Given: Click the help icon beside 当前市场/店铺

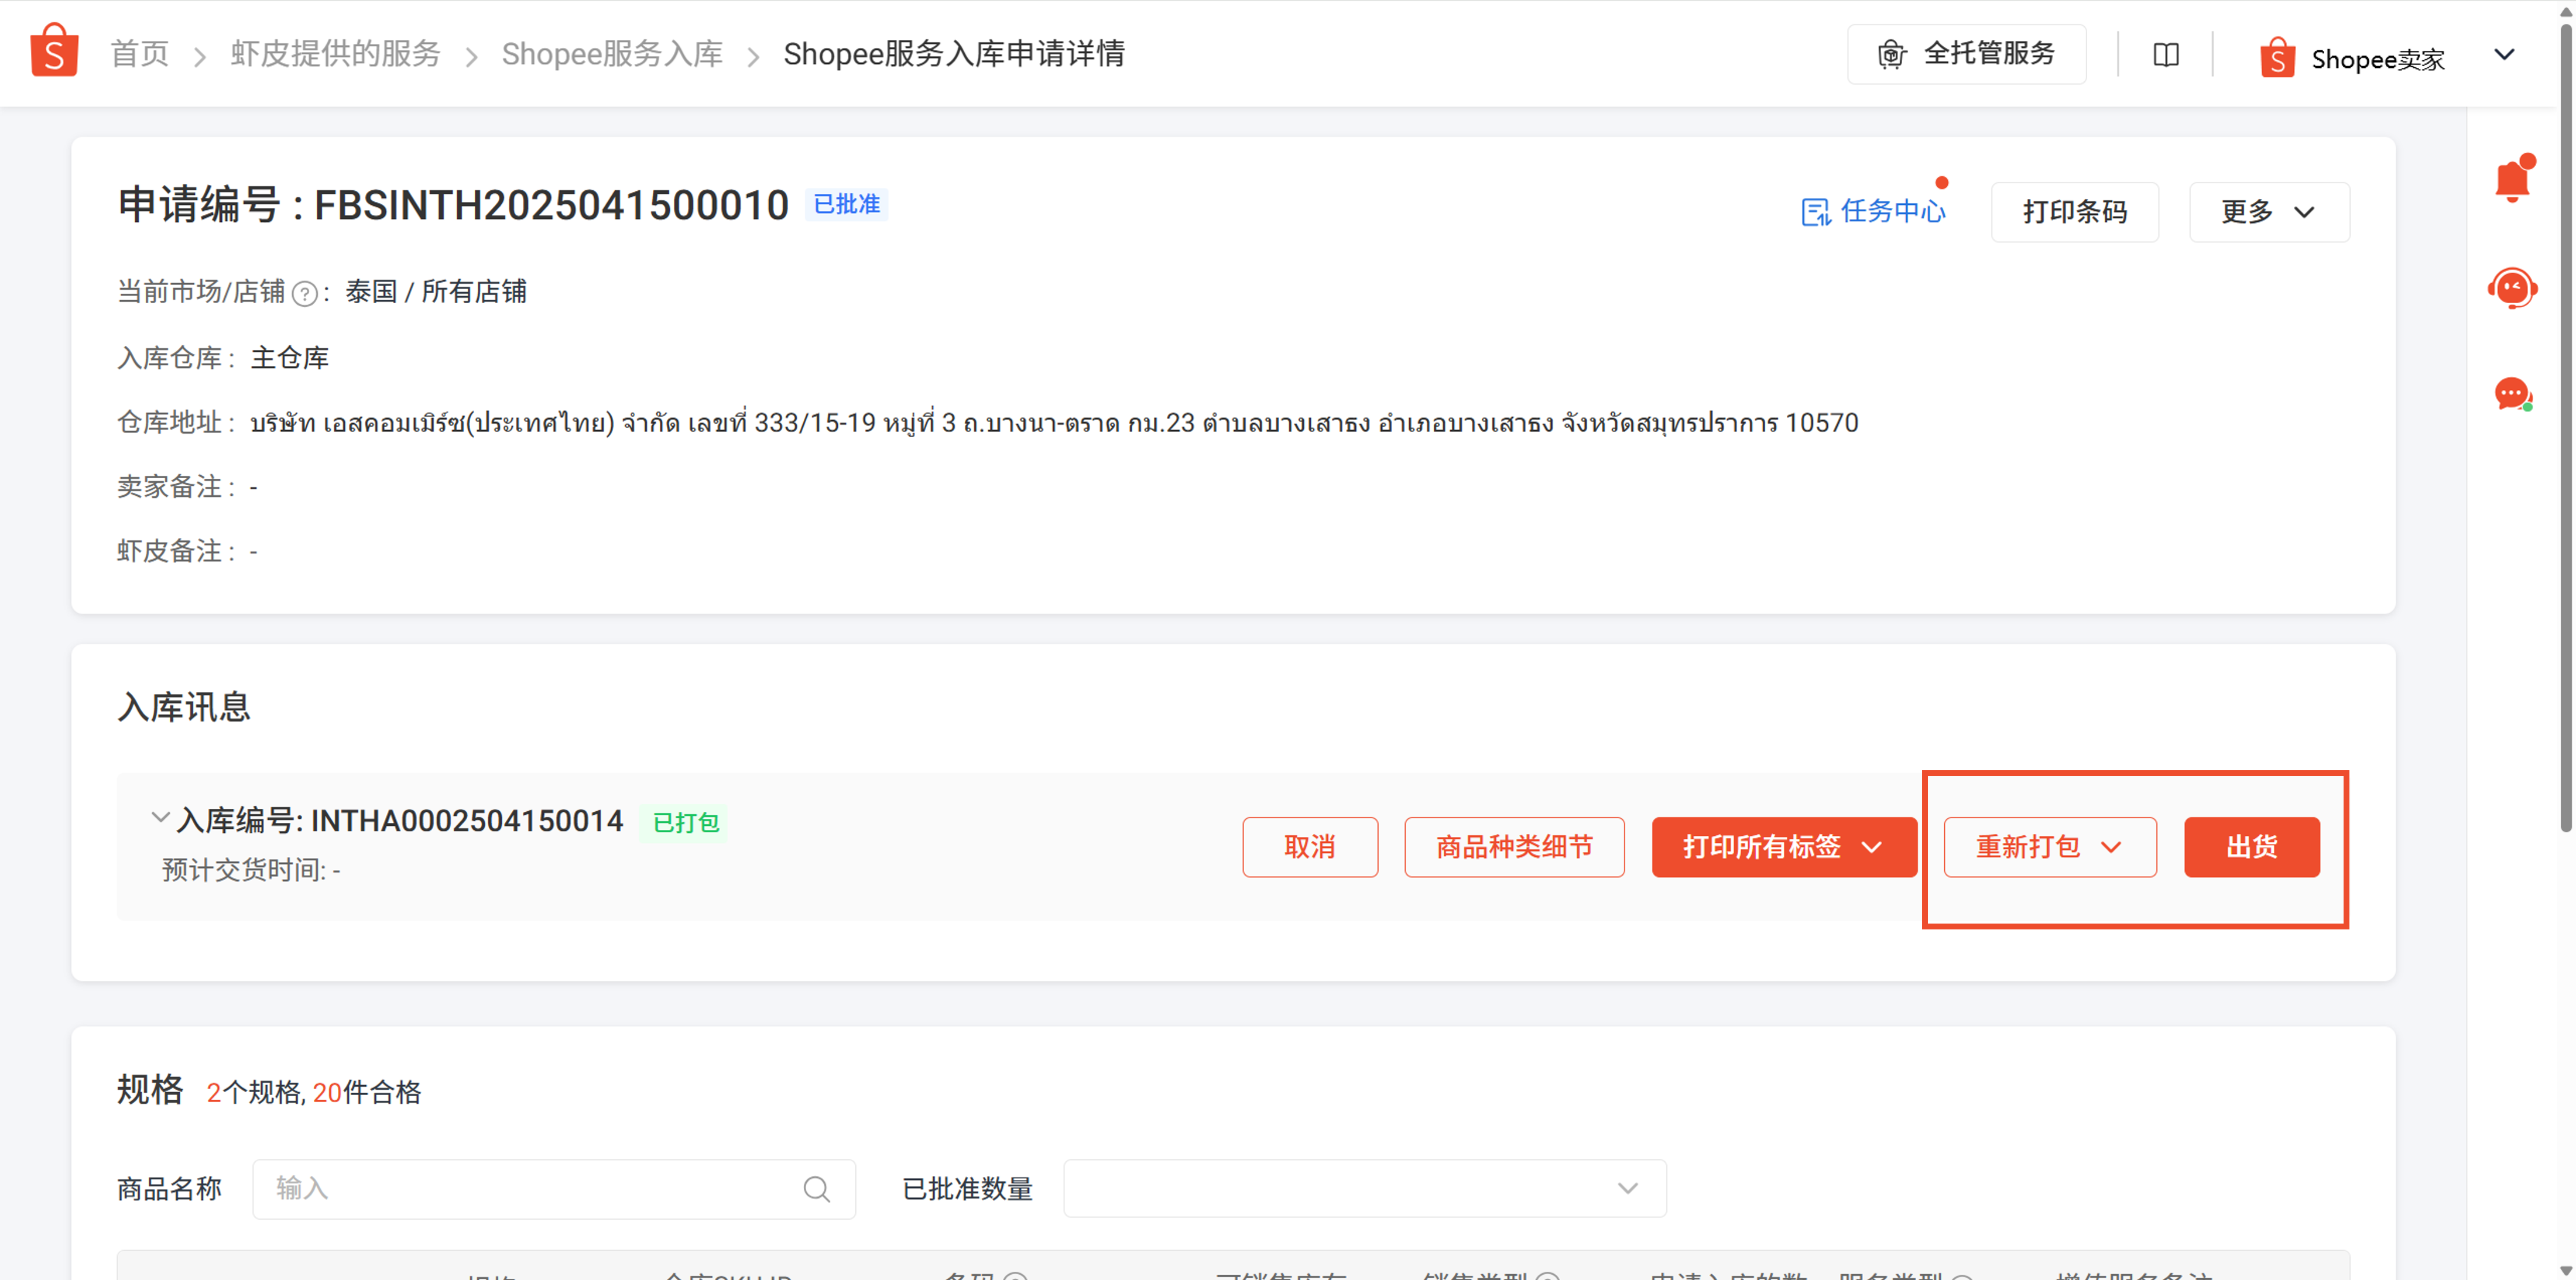Looking at the screenshot, I should pyautogui.click(x=305, y=293).
